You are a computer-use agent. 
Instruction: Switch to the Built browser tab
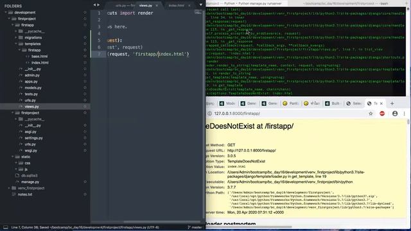click(333, 103)
